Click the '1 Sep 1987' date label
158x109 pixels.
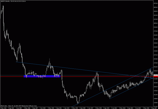[34, 108]
